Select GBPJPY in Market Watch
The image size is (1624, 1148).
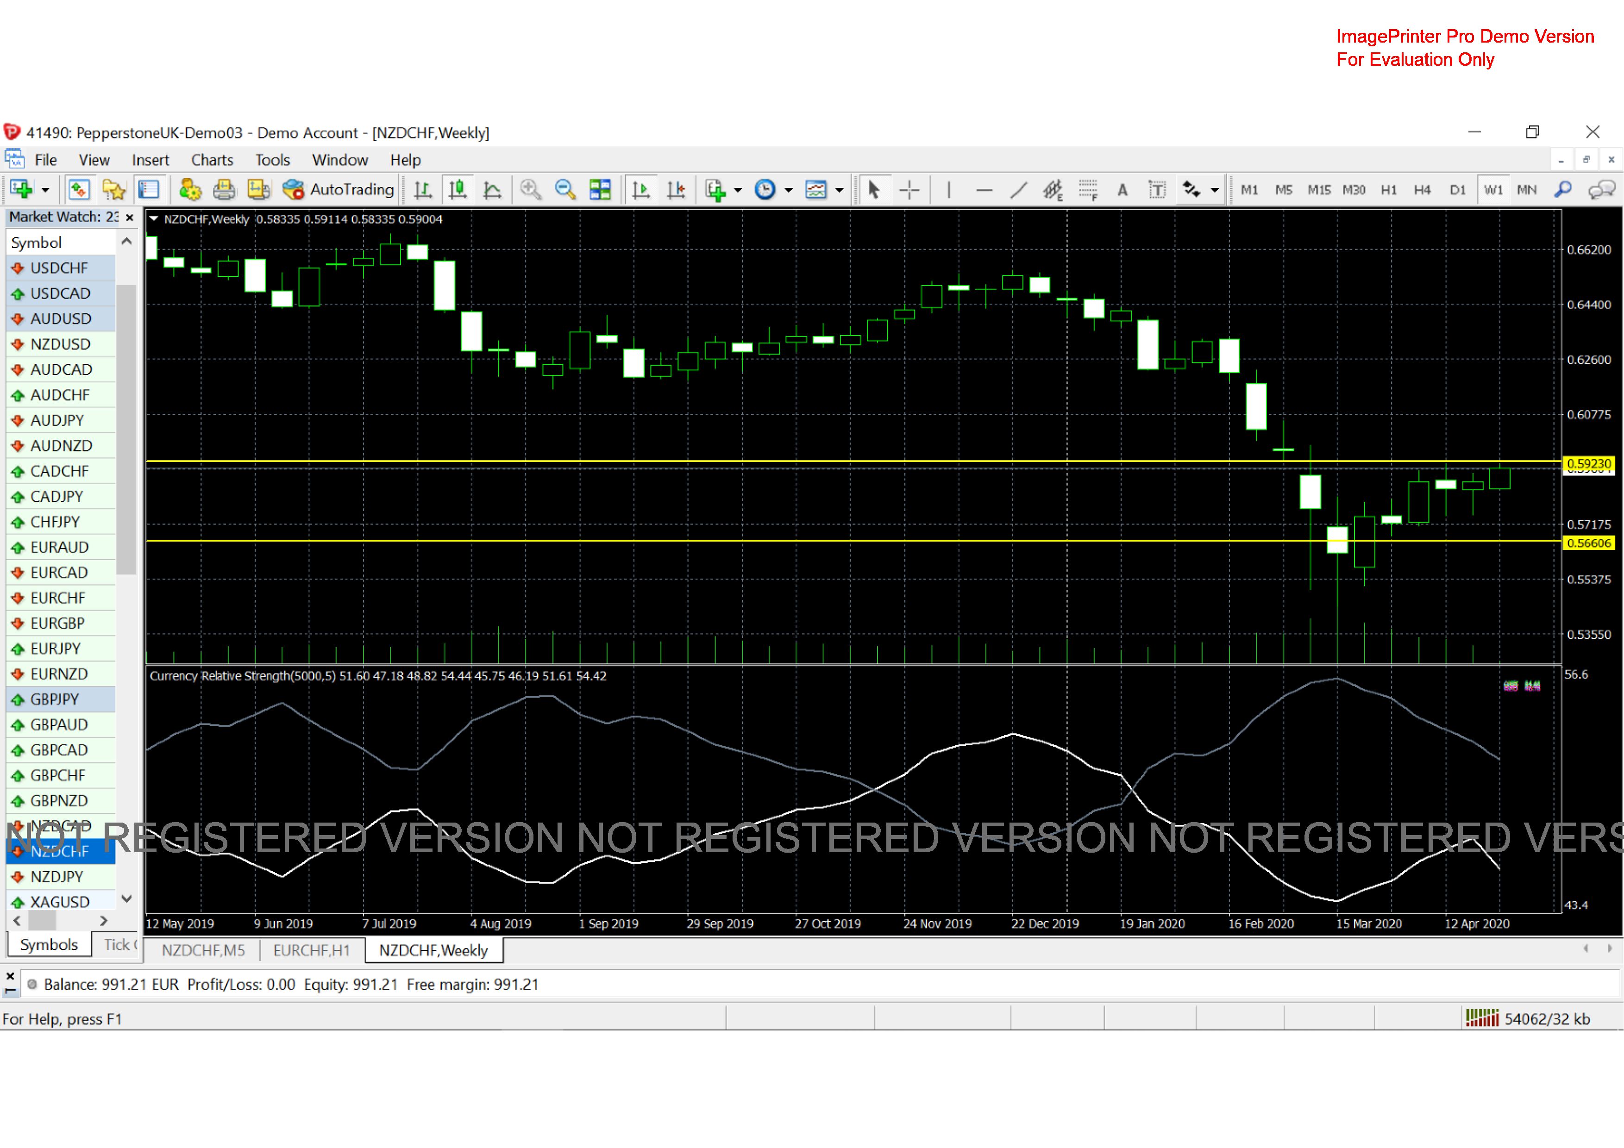click(x=61, y=699)
